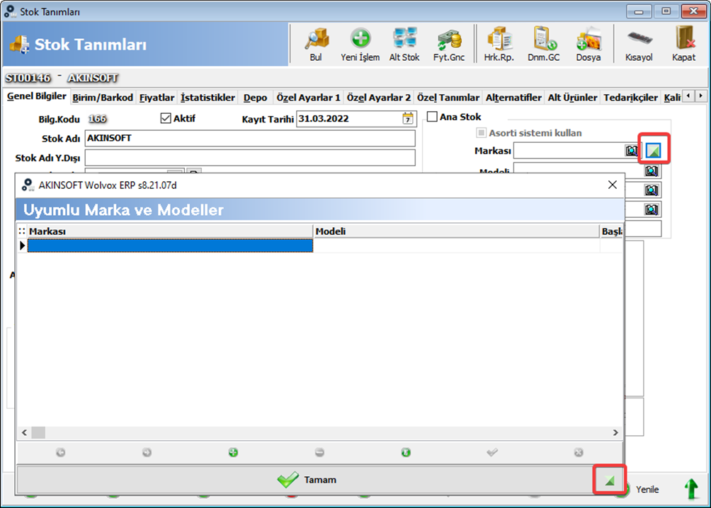Open the Kayıt Tarihi calendar picker
Image resolution: width=711 pixels, height=508 pixels.
point(408,119)
